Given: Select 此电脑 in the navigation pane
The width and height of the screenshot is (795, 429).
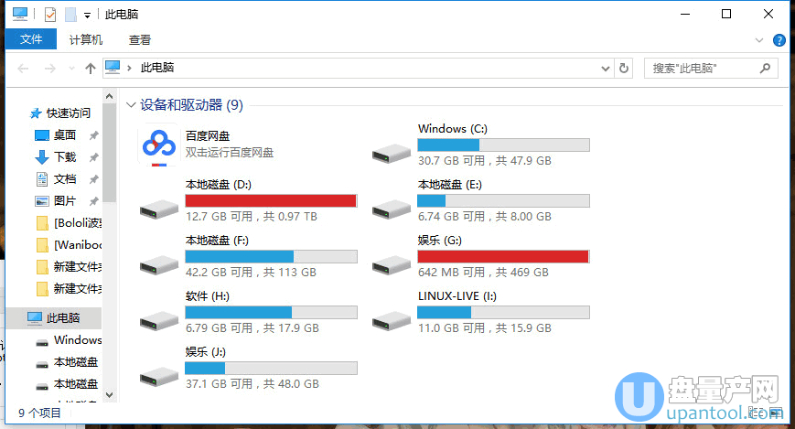Looking at the screenshot, I should coord(62,318).
